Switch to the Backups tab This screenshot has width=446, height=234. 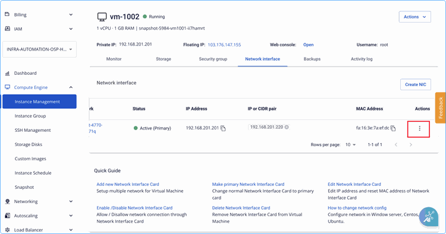(312, 59)
